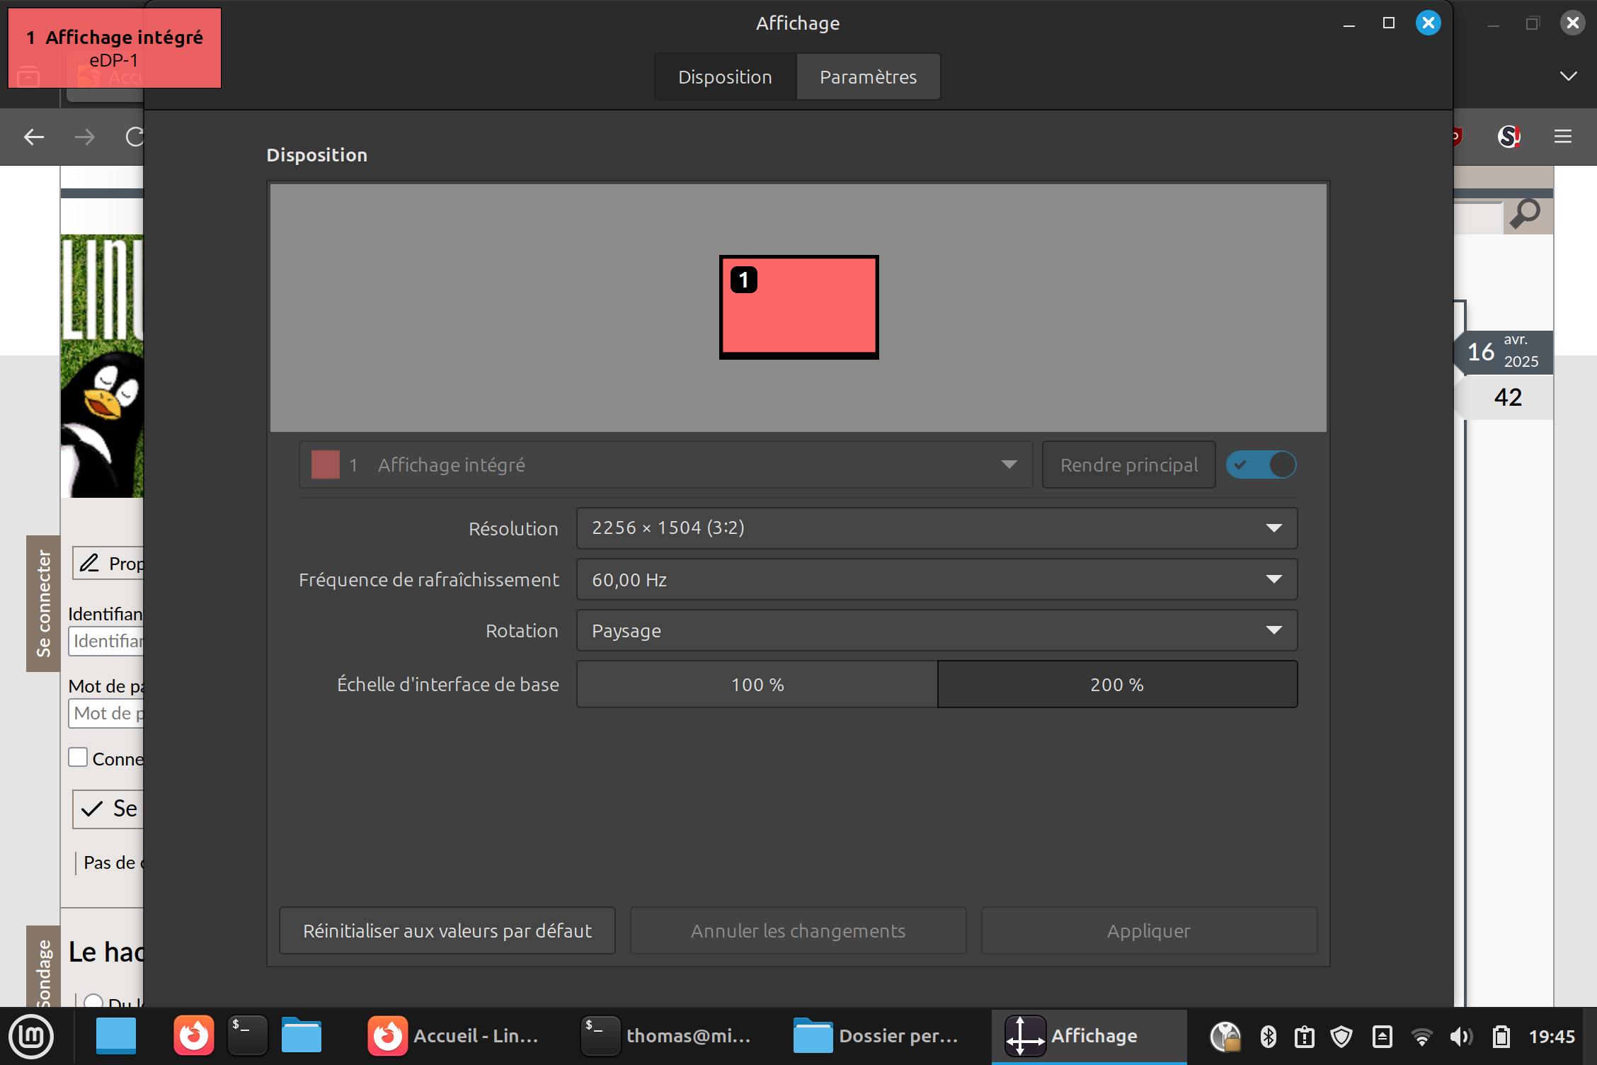The height and width of the screenshot is (1065, 1597).
Task: Switch to the Disposition tab
Action: tap(725, 76)
